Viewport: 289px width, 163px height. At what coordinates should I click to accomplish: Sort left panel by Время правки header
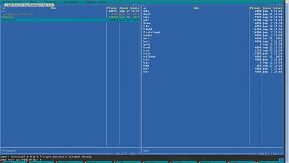[130, 8]
